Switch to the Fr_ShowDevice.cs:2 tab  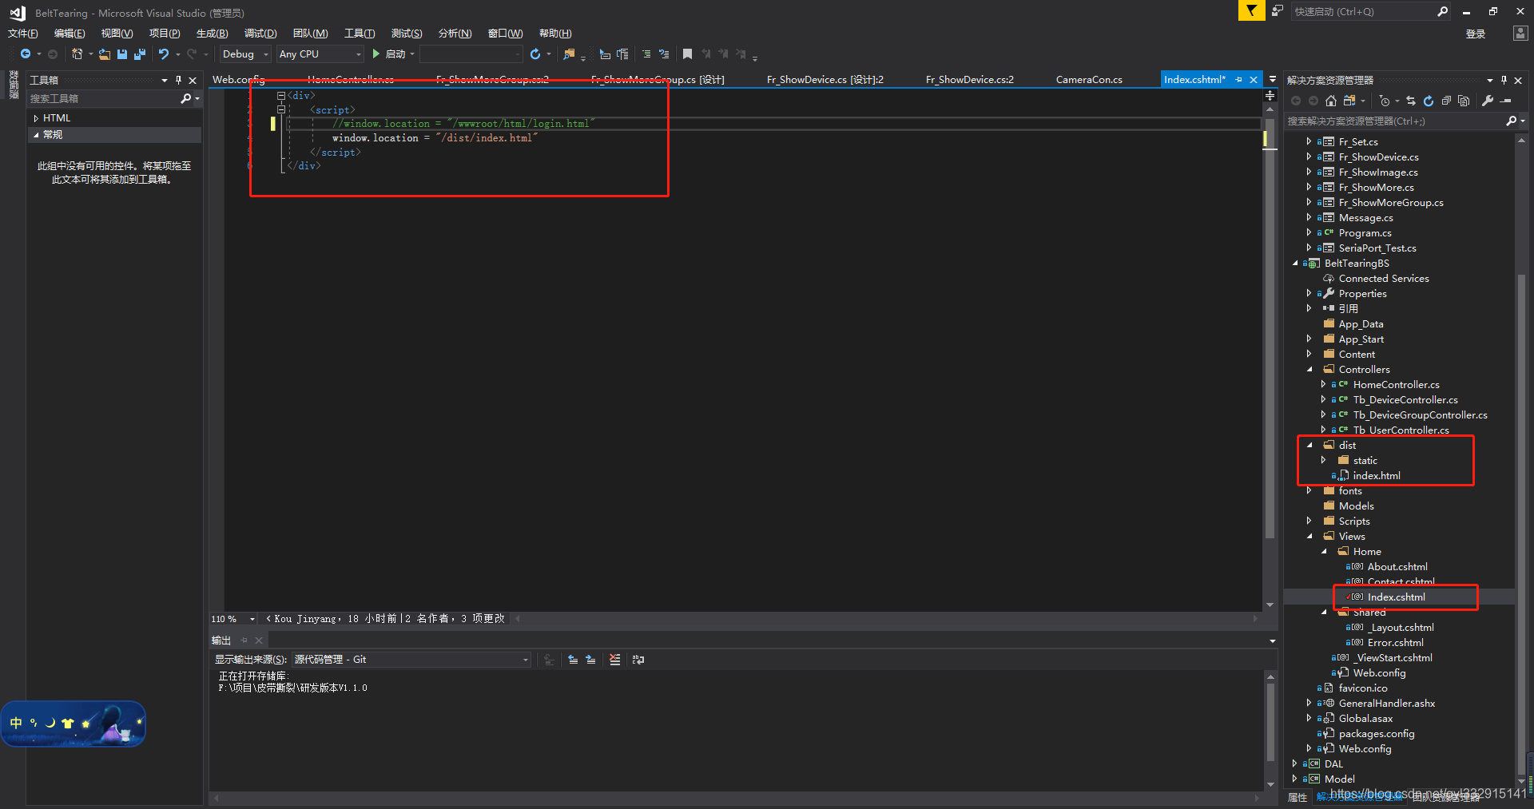coord(970,80)
